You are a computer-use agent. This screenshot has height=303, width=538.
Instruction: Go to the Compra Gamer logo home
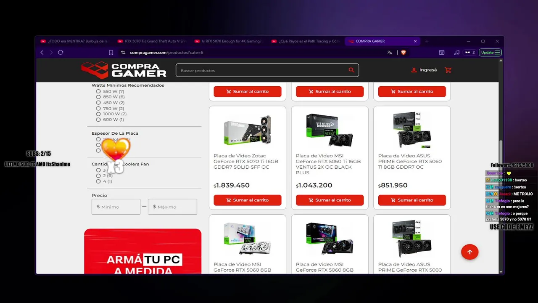click(124, 70)
